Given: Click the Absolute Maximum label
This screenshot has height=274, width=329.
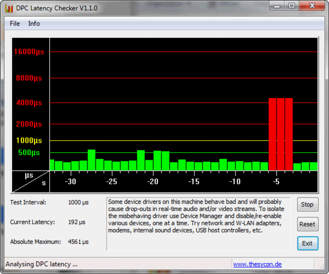Looking at the screenshot, I should click(x=36, y=242).
